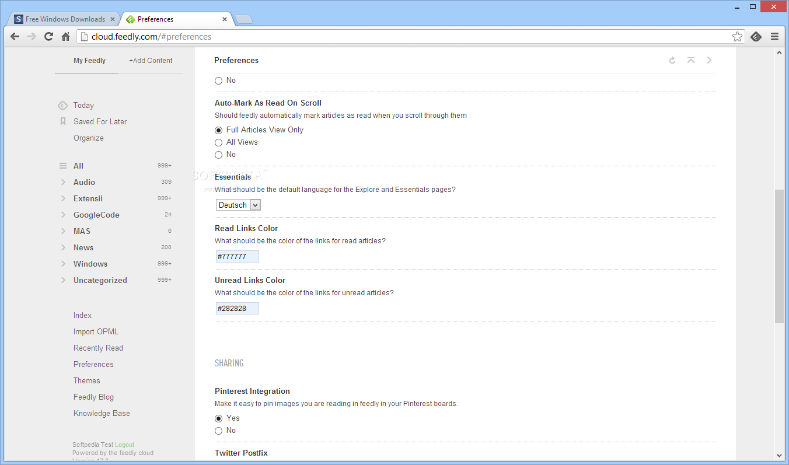Screen dimensions: 789x465
Task: Click the green Logout link
Action: click(x=124, y=445)
